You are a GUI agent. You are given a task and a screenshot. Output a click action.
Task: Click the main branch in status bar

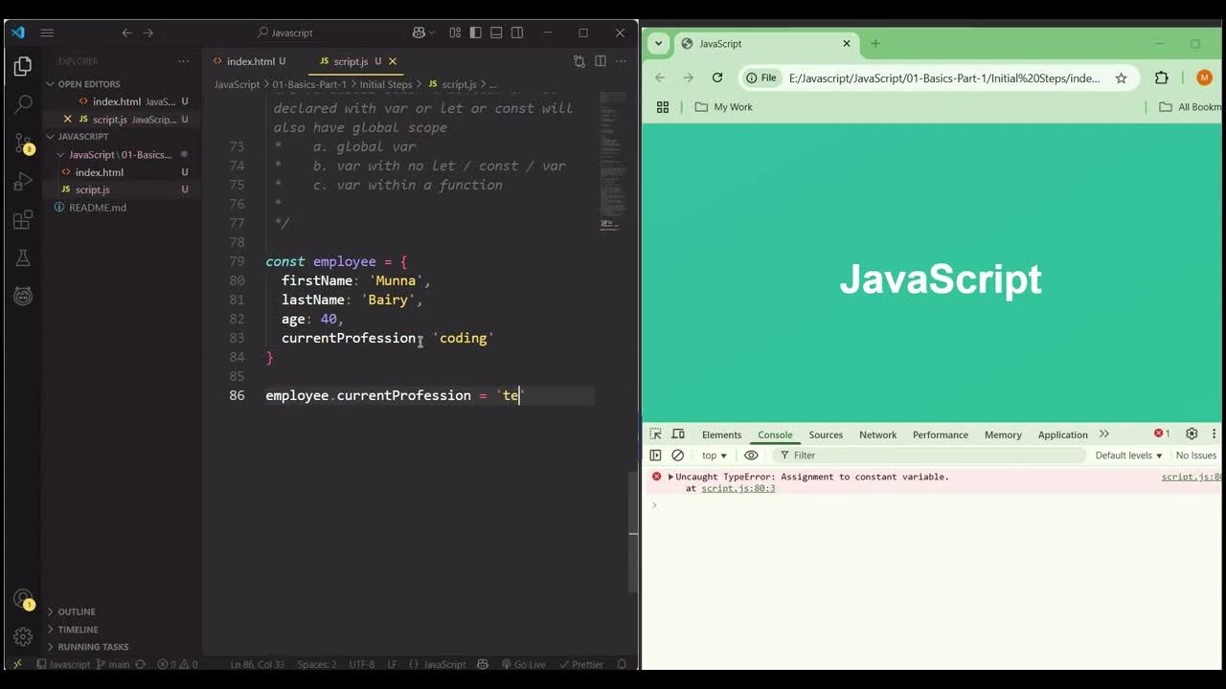tap(112, 664)
